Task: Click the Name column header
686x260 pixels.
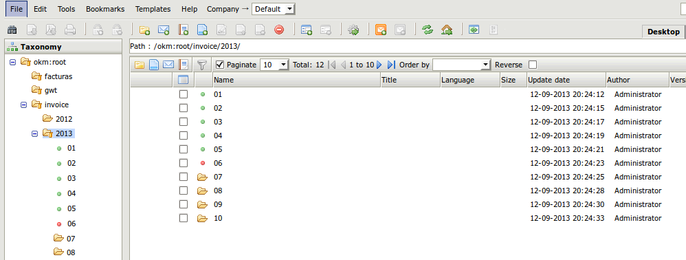Action: click(296, 80)
